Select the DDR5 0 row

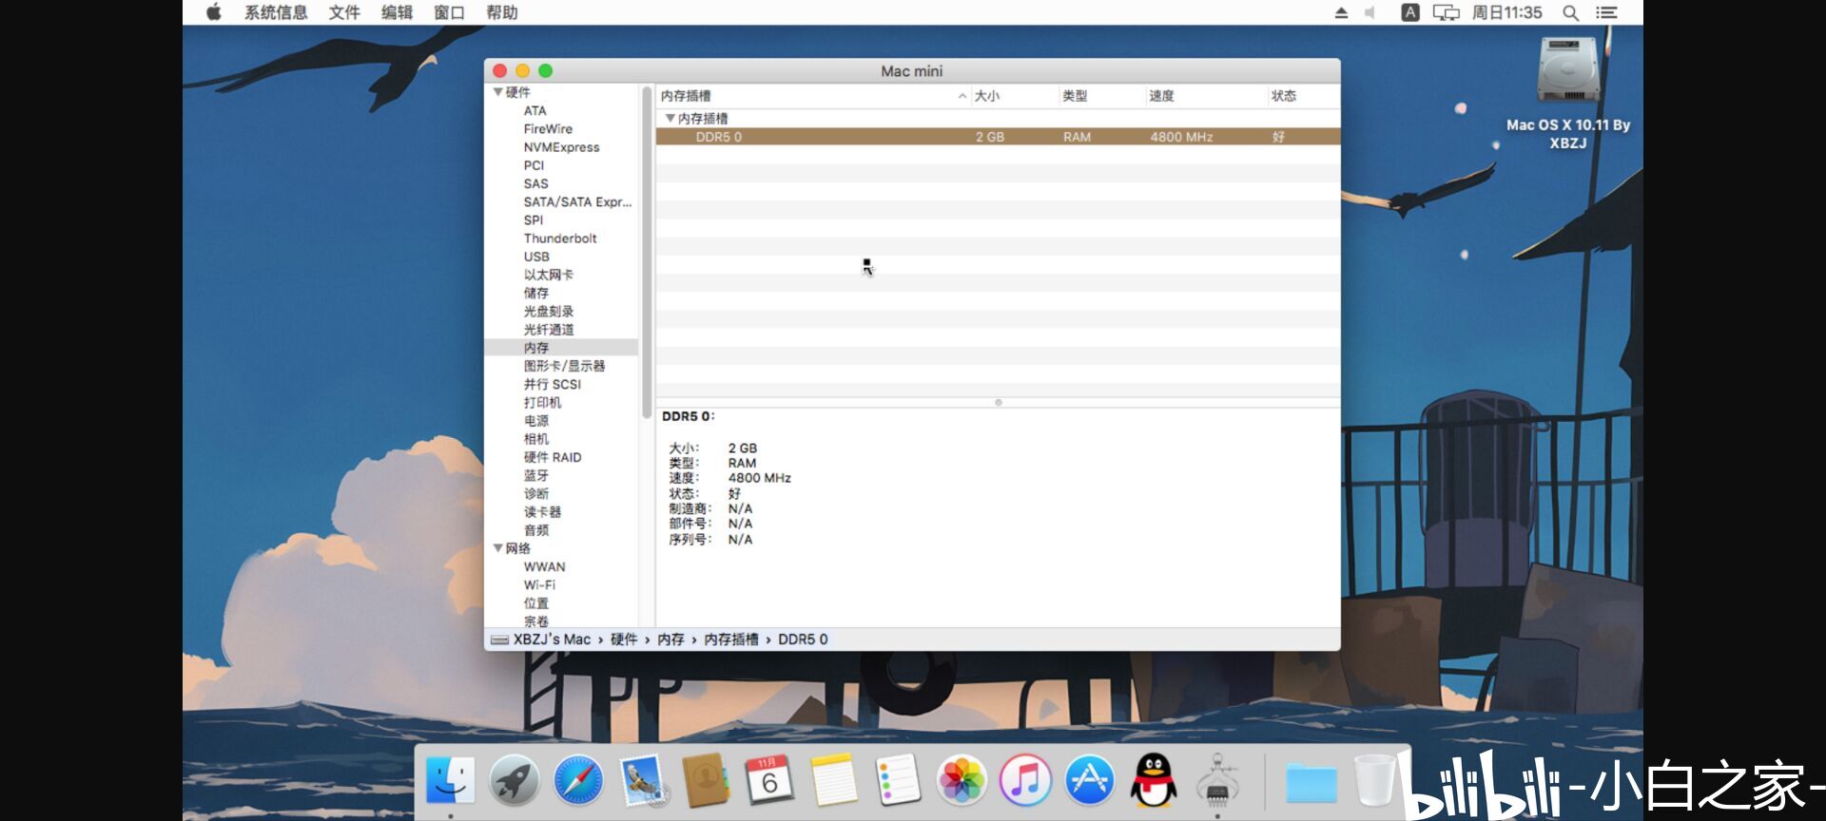point(998,137)
